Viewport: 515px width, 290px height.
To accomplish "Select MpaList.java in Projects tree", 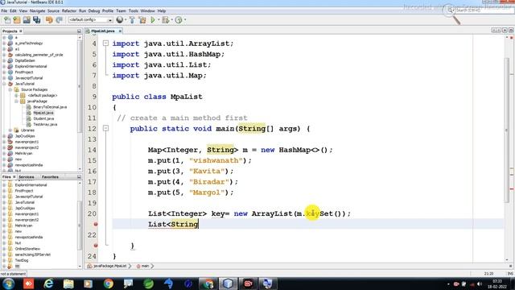I will point(43,113).
